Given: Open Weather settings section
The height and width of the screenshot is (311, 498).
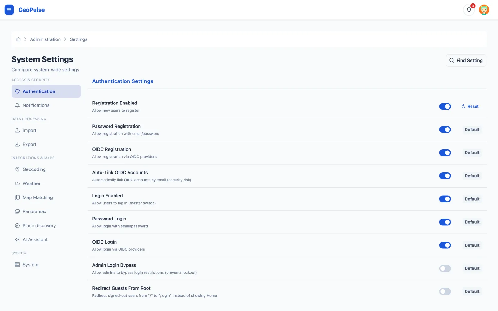Looking at the screenshot, I should click(x=46, y=183).
